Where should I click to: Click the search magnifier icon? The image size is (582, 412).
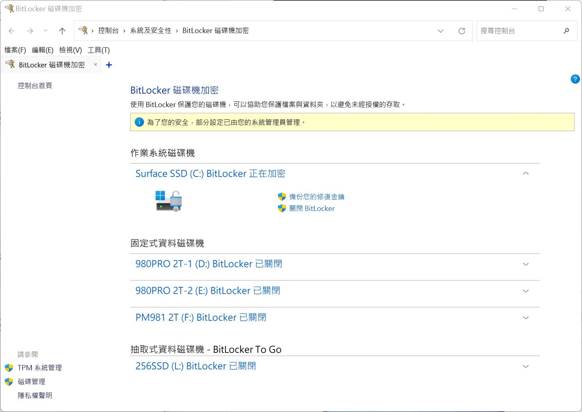566,31
